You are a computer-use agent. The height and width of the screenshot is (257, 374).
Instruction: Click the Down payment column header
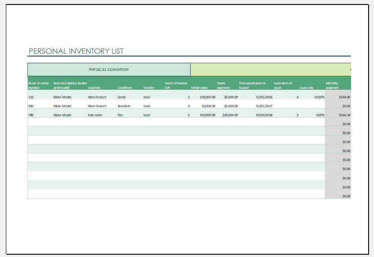click(x=223, y=85)
